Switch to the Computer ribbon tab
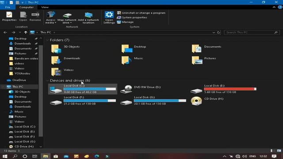This screenshot has width=283, height=159. tap(27, 7)
